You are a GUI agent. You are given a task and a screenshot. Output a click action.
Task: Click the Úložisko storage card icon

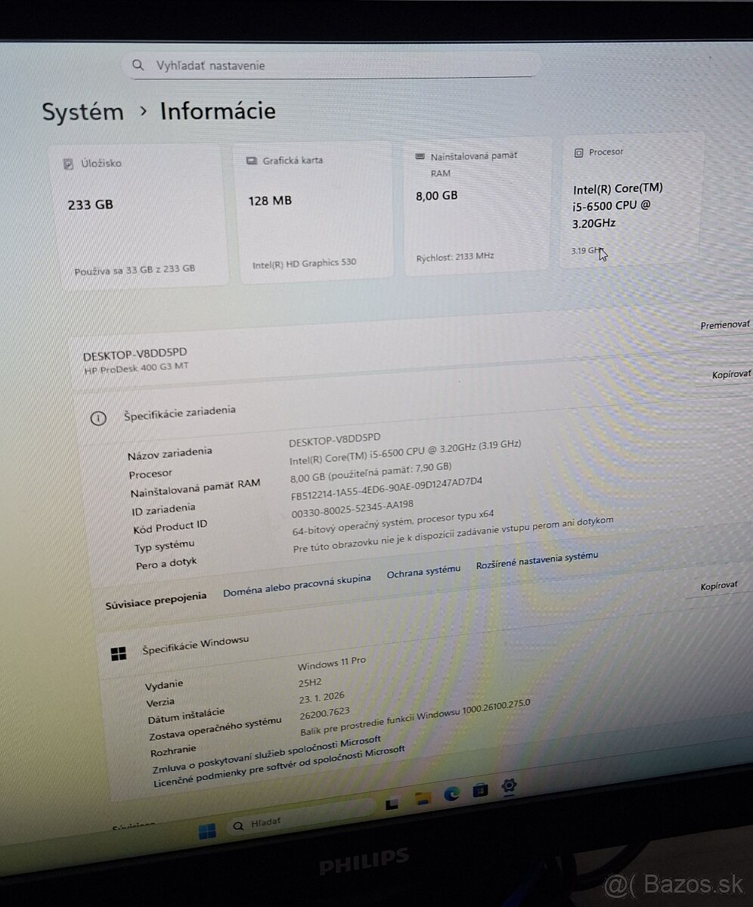coord(69,163)
